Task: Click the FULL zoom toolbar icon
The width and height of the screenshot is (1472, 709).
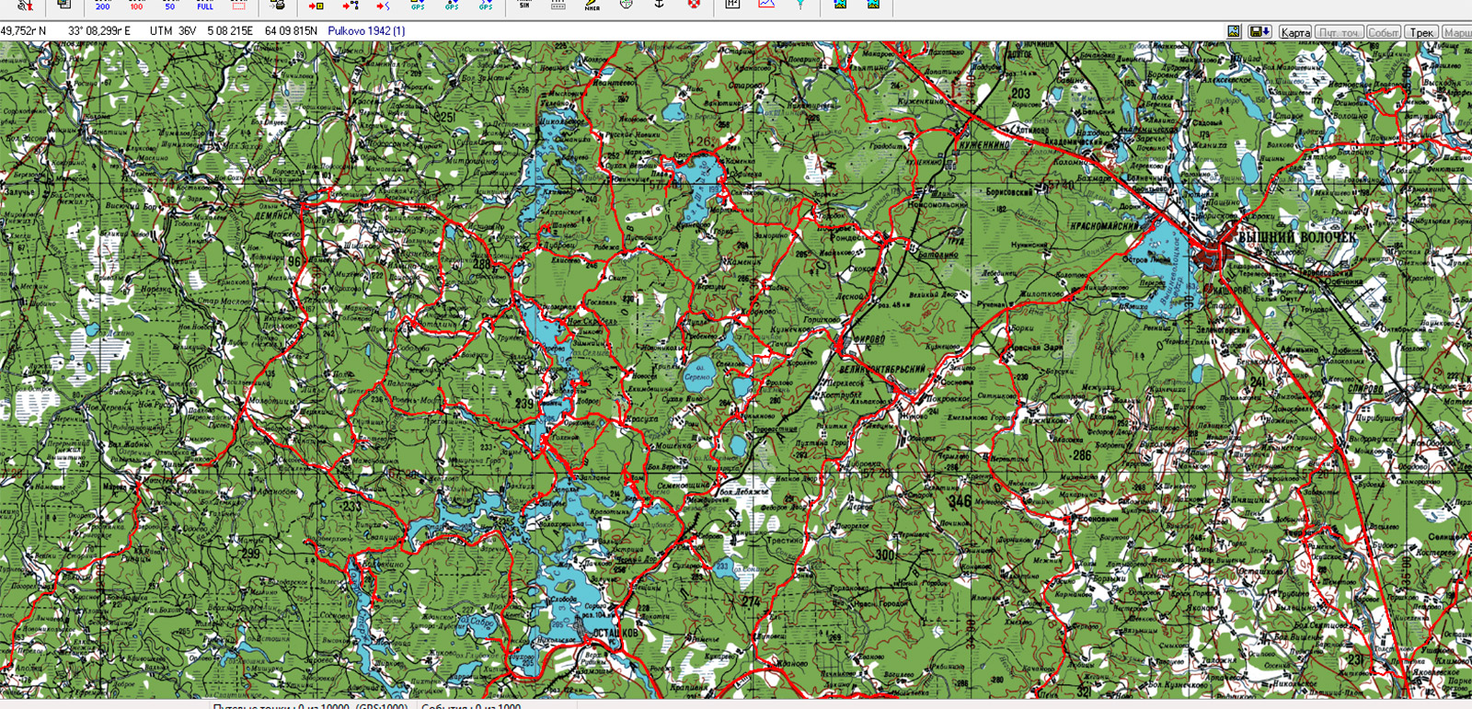Action: (205, 6)
